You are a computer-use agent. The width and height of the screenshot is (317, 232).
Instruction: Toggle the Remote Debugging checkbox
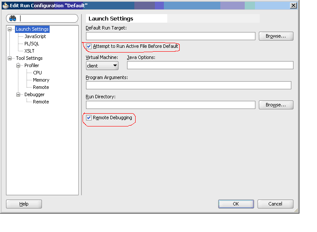[89, 118]
